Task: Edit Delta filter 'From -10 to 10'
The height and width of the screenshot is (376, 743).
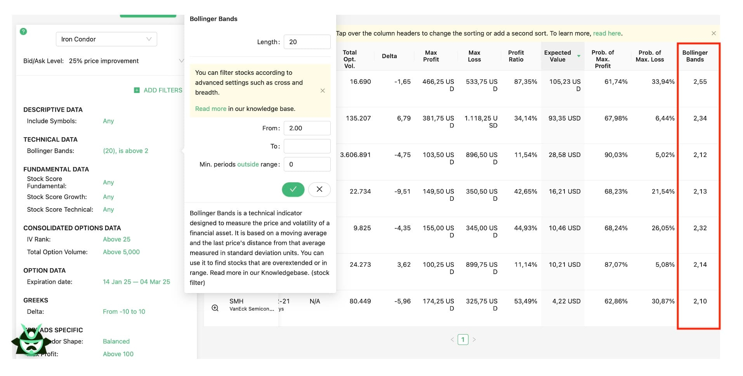Action: [124, 312]
